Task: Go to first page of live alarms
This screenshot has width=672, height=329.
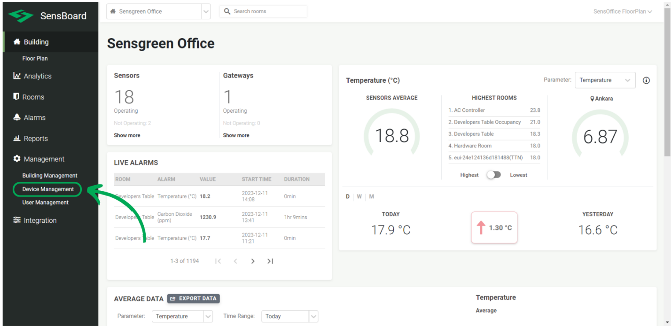Action: tap(218, 261)
